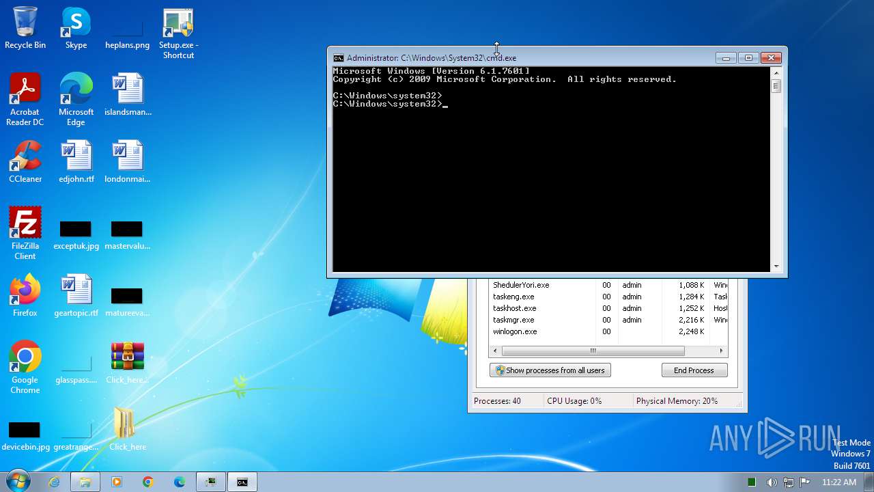Click the 2,248 K memory value for winlogon.exe
The image size is (874, 492).
coord(691,331)
